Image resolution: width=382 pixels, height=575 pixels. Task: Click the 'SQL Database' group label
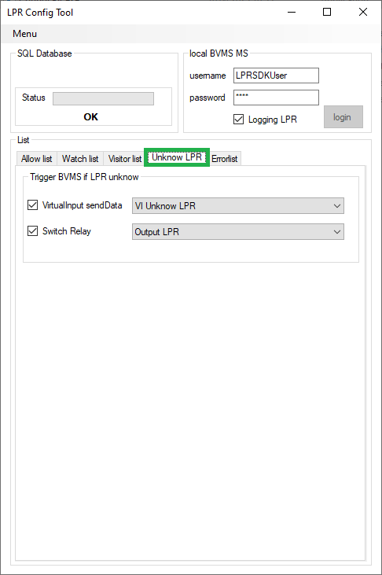click(44, 53)
